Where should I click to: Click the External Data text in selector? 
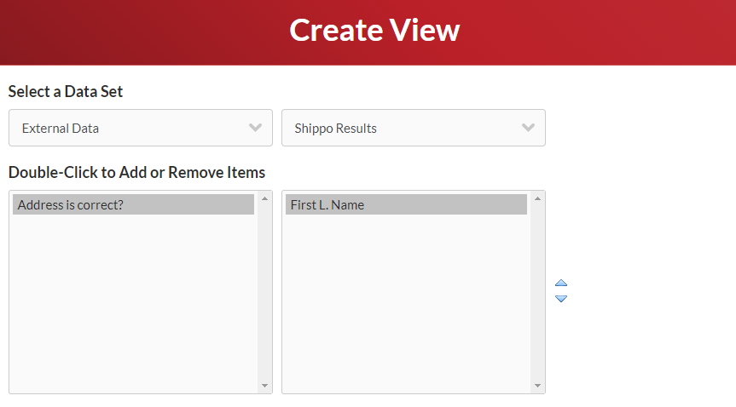61,129
